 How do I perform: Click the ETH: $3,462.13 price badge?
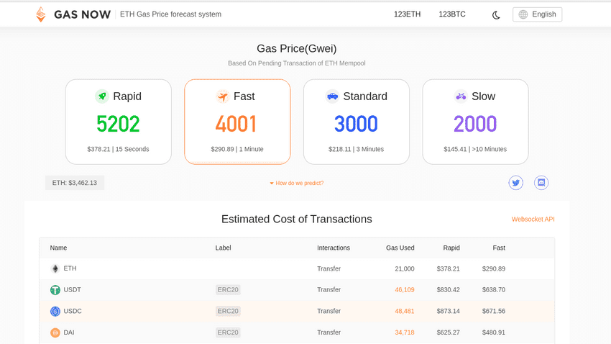(x=75, y=183)
